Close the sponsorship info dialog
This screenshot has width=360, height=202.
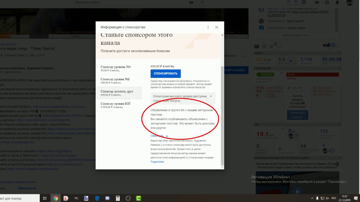[216, 27]
